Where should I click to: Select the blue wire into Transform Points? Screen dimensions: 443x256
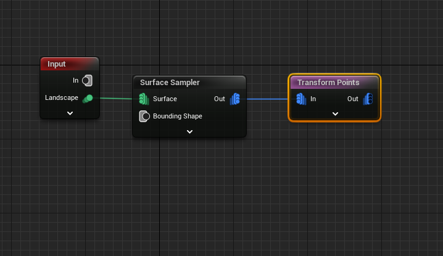tap(267, 99)
